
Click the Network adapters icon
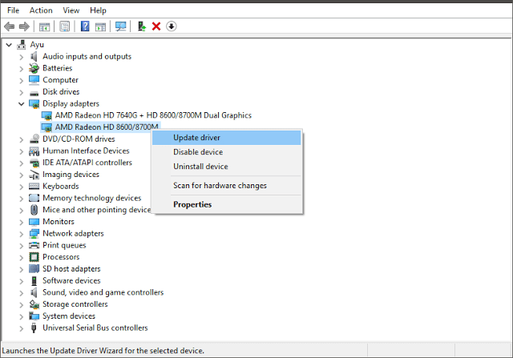34,233
